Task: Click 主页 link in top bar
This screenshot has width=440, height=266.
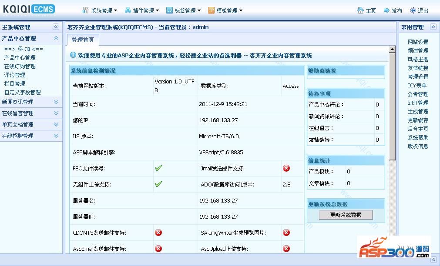Action: click(x=371, y=11)
